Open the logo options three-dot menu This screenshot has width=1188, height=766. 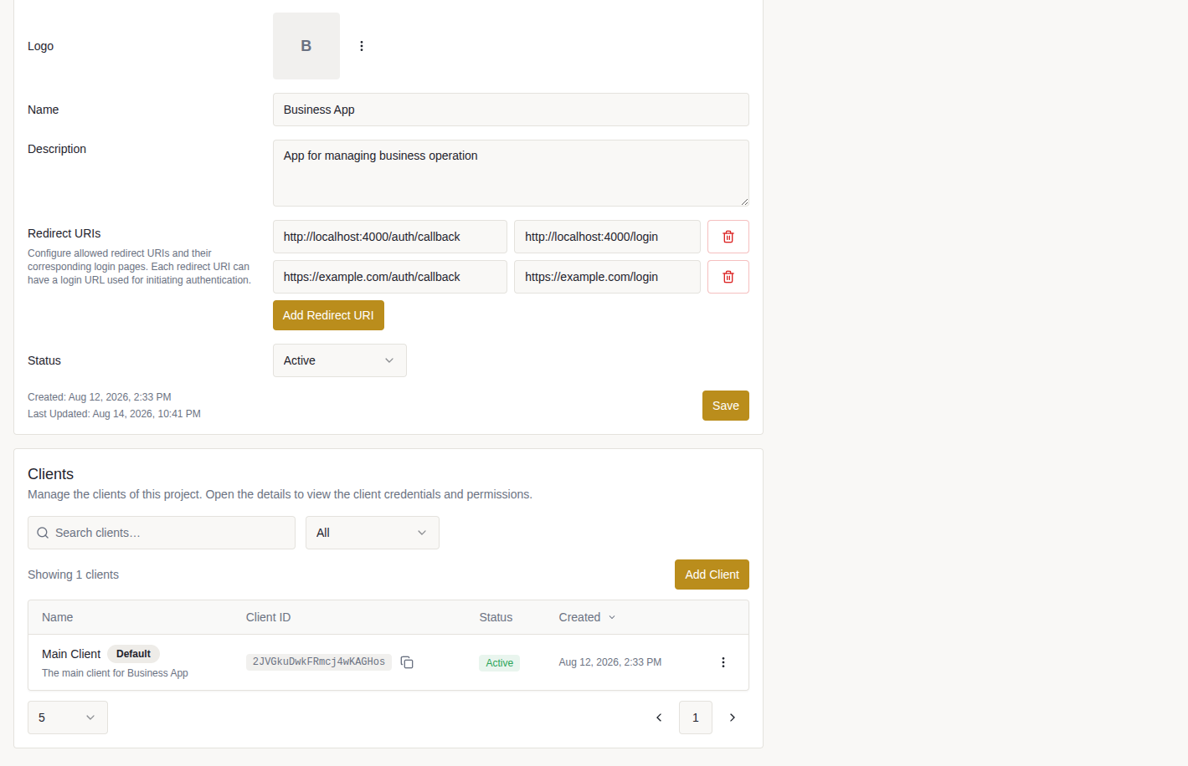coord(362,46)
